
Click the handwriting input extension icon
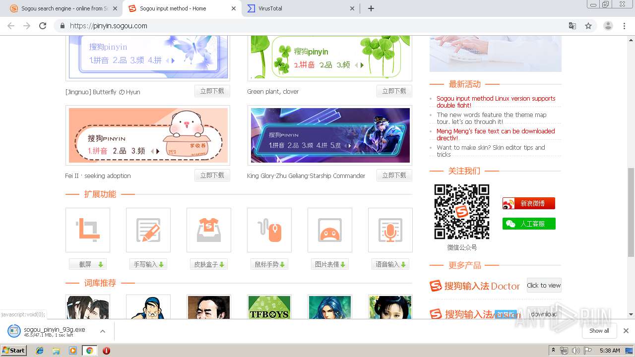coord(148,230)
